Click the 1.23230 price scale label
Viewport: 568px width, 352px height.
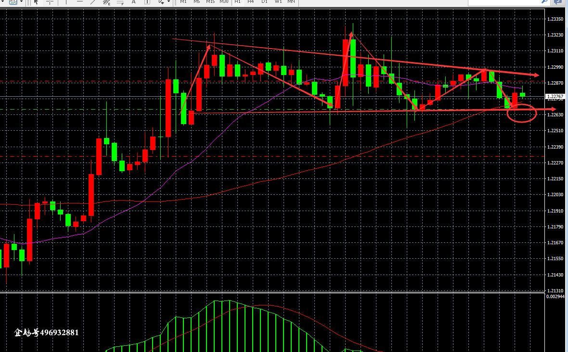point(555,35)
